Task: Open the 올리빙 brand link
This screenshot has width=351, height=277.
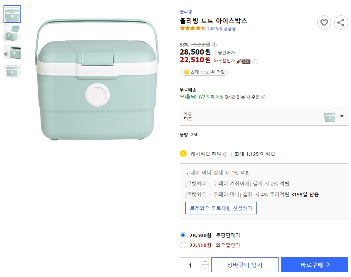Action: pos(186,12)
